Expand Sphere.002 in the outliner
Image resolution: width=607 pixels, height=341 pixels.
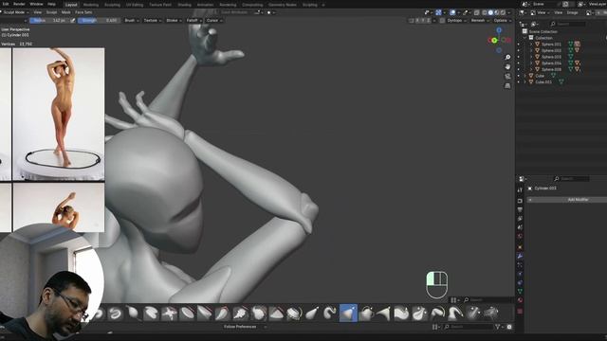pyautogui.click(x=531, y=50)
